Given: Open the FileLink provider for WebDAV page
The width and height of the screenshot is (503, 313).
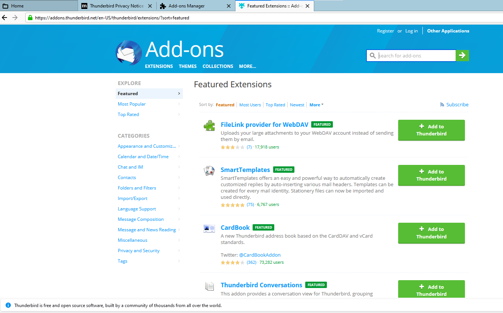Looking at the screenshot, I should [x=265, y=125].
